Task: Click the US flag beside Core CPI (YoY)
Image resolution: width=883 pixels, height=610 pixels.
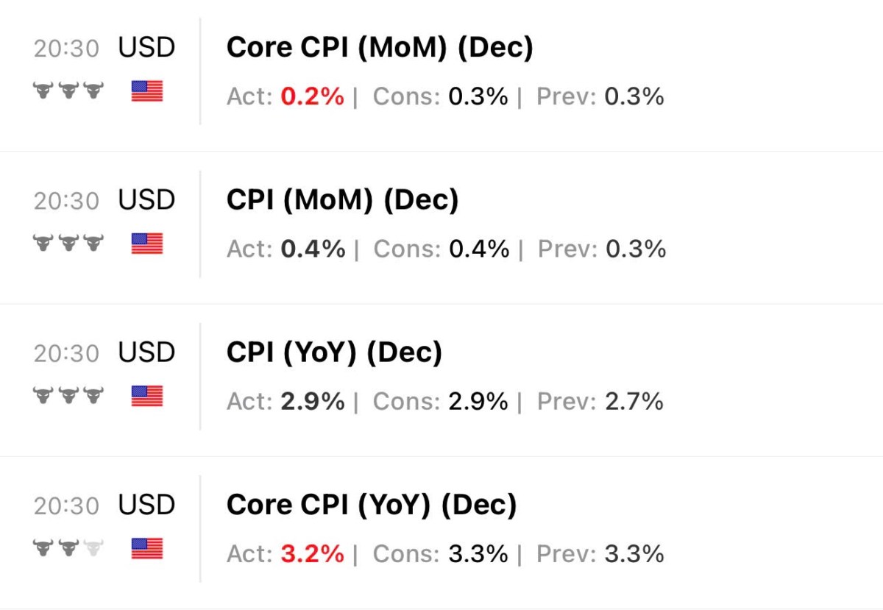Action: 147,549
